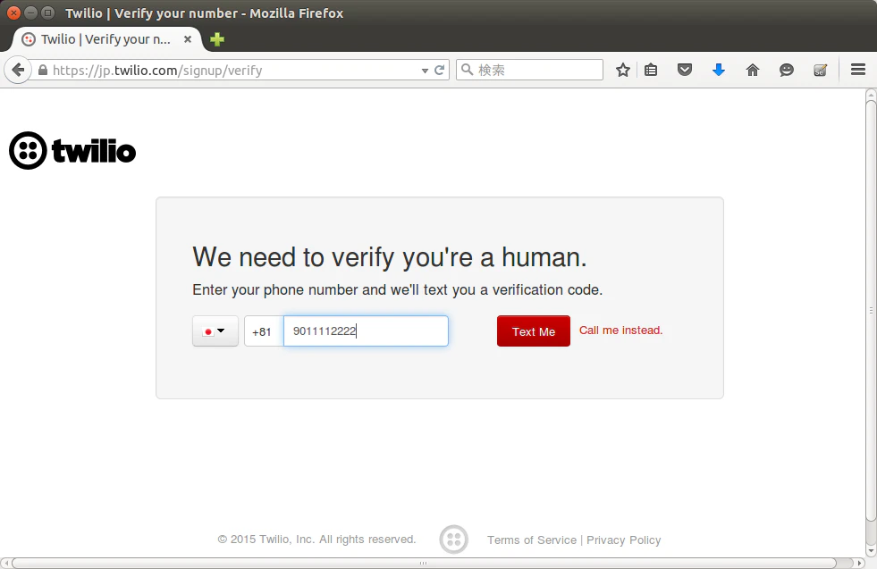877x569 pixels.
Task: Close the Twilio Verify tab
Action: coord(188,39)
